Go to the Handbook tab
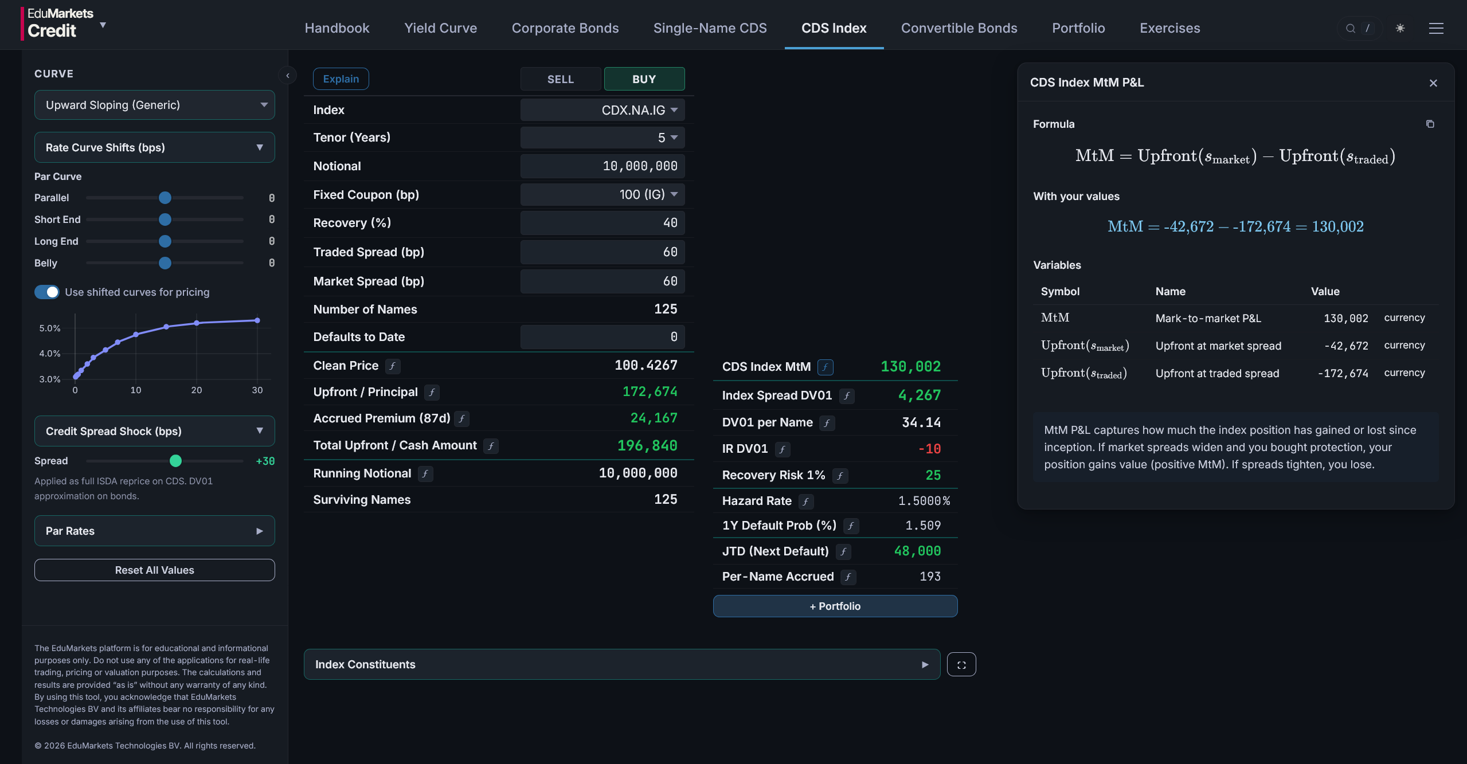This screenshot has width=1467, height=764. click(337, 28)
